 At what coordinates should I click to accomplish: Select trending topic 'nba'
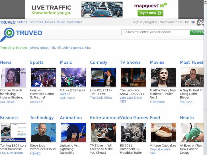pos(88,47)
